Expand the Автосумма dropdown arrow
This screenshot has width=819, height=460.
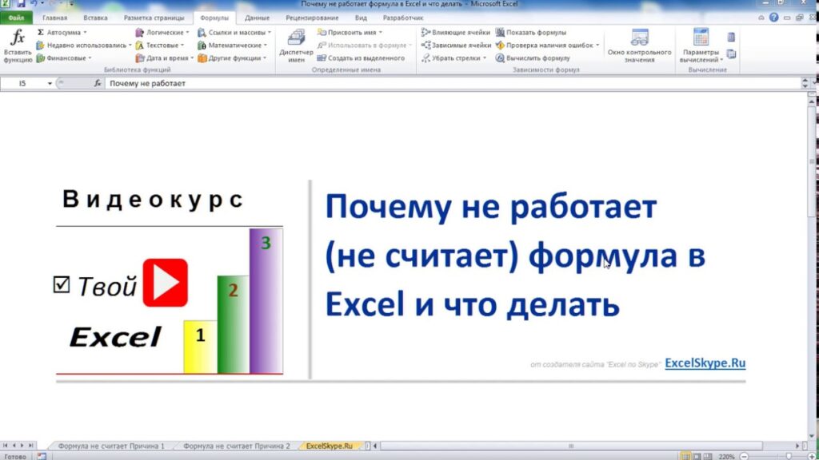[85, 32]
